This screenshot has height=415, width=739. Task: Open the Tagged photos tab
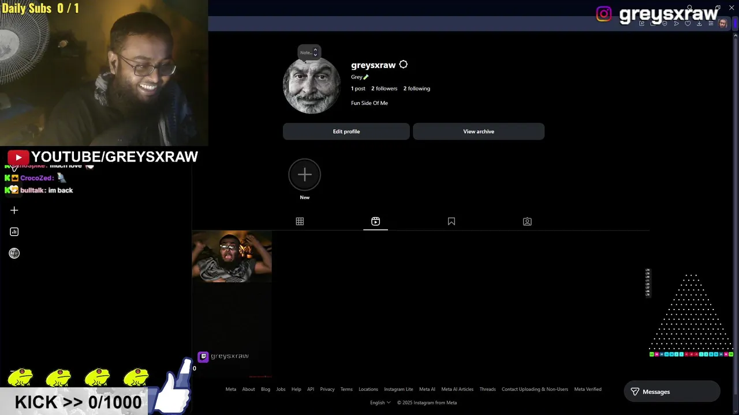[x=527, y=221]
